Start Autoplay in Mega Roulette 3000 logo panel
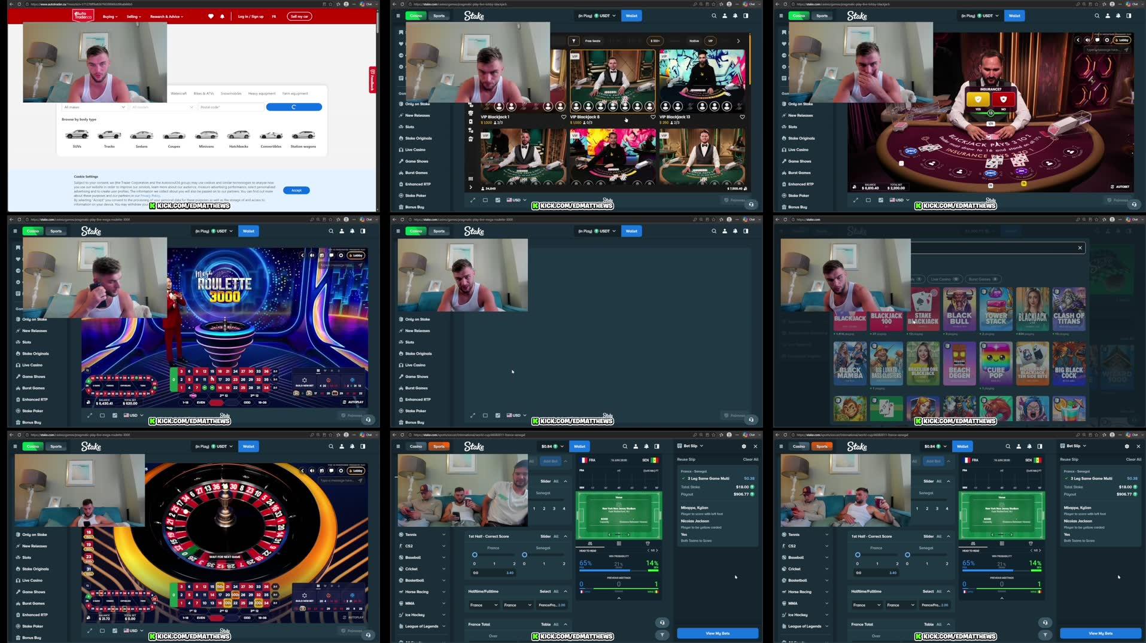1146x643 pixels. pos(354,402)
